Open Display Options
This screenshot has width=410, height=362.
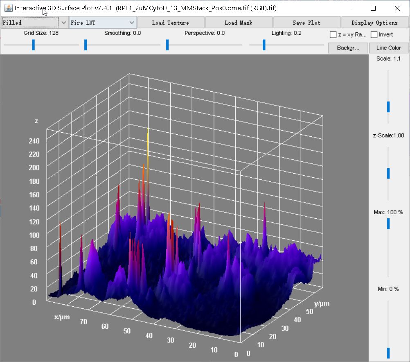coord(374,23)
